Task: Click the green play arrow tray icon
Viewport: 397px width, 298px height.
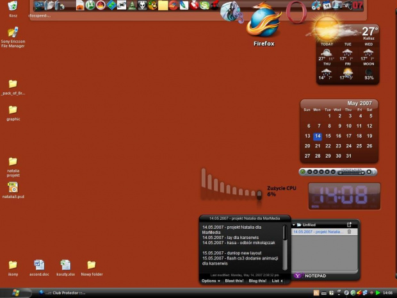Action: (x=378, y=293)
